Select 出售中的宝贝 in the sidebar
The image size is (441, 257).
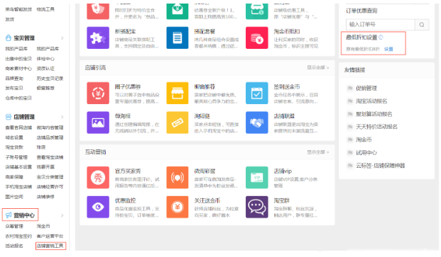(18, 59)
